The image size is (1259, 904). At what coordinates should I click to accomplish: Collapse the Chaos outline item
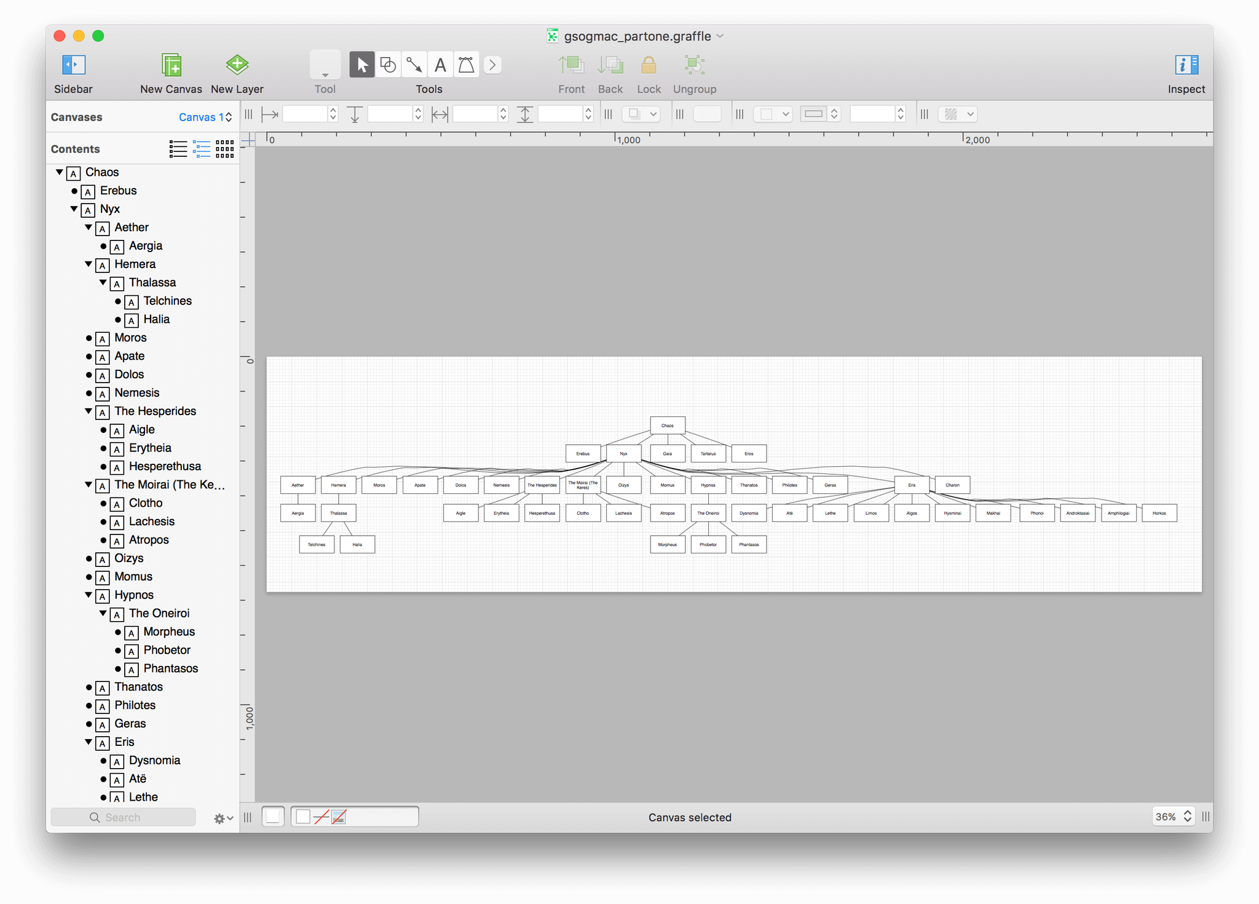coord(60,172)
